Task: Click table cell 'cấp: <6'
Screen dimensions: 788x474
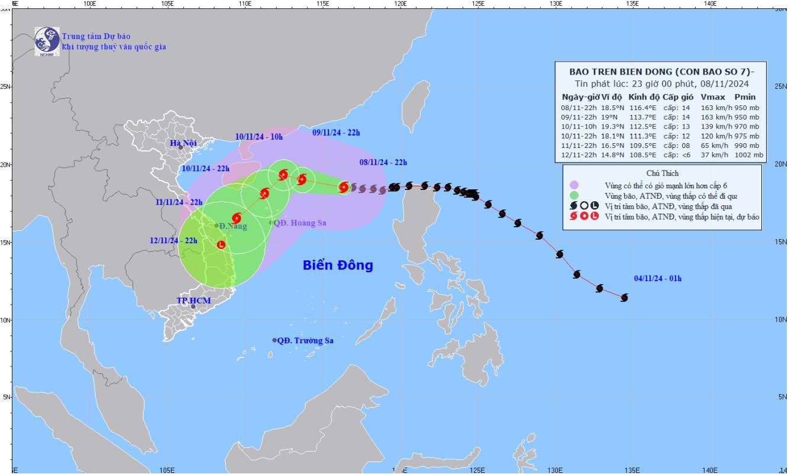Action: [678, 155]
